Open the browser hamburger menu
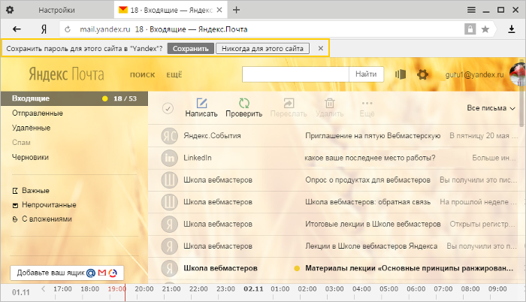The height and width of the screenshot is (302, 526). [471, 10]
